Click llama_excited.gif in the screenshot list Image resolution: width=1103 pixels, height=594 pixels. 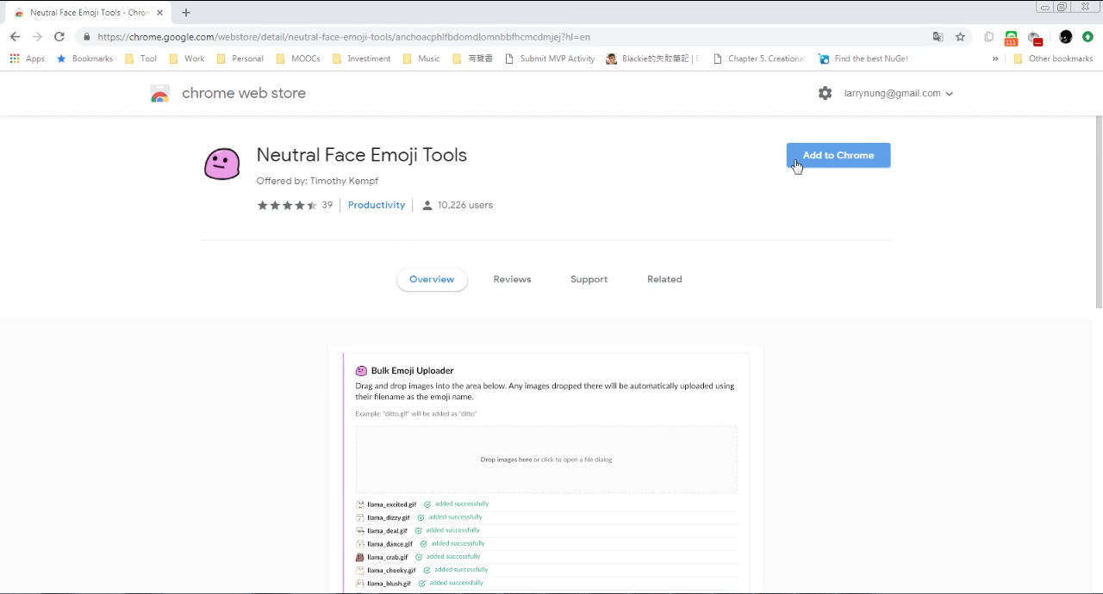tap(391, 504)
